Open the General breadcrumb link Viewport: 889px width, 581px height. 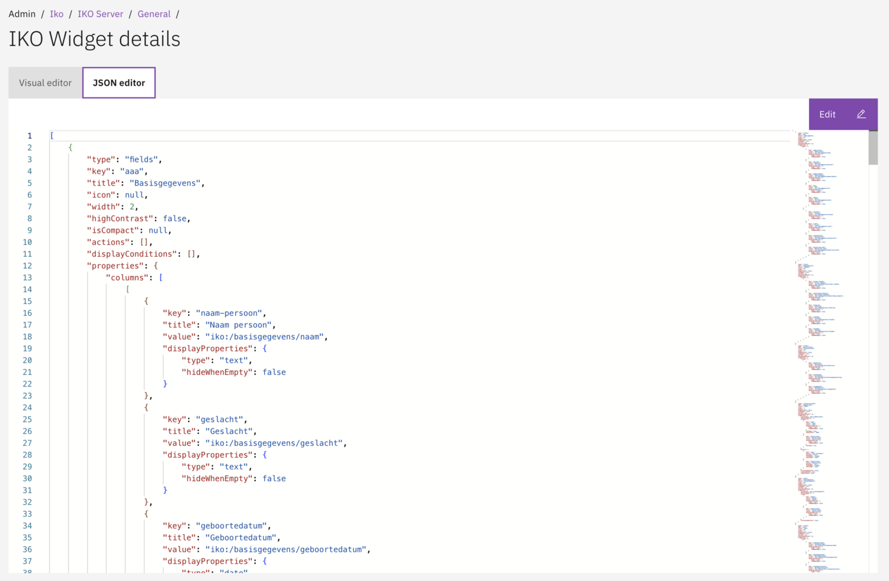click(154, 13)
